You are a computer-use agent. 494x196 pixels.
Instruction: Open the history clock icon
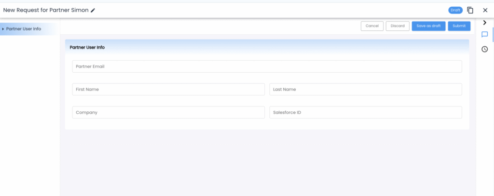click(x=484, y=49)
